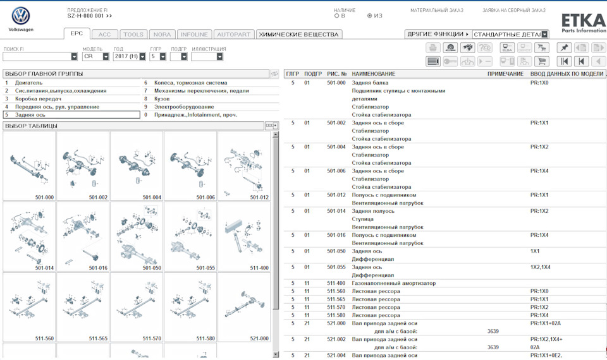Open illustration thumbnail 501-050

point(137,236)
